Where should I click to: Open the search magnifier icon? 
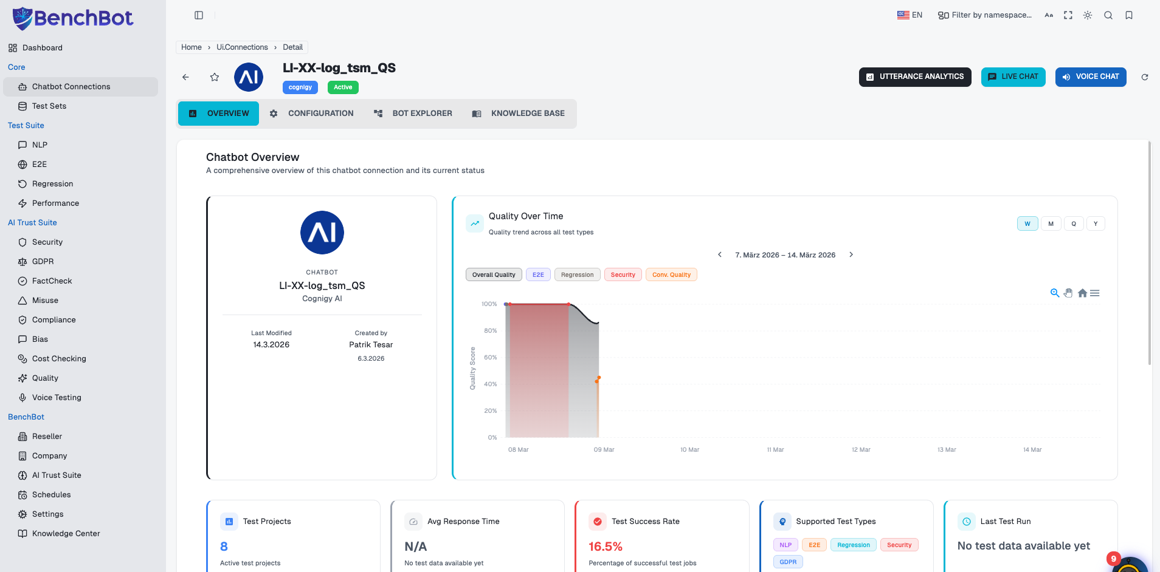[1108, 15]
